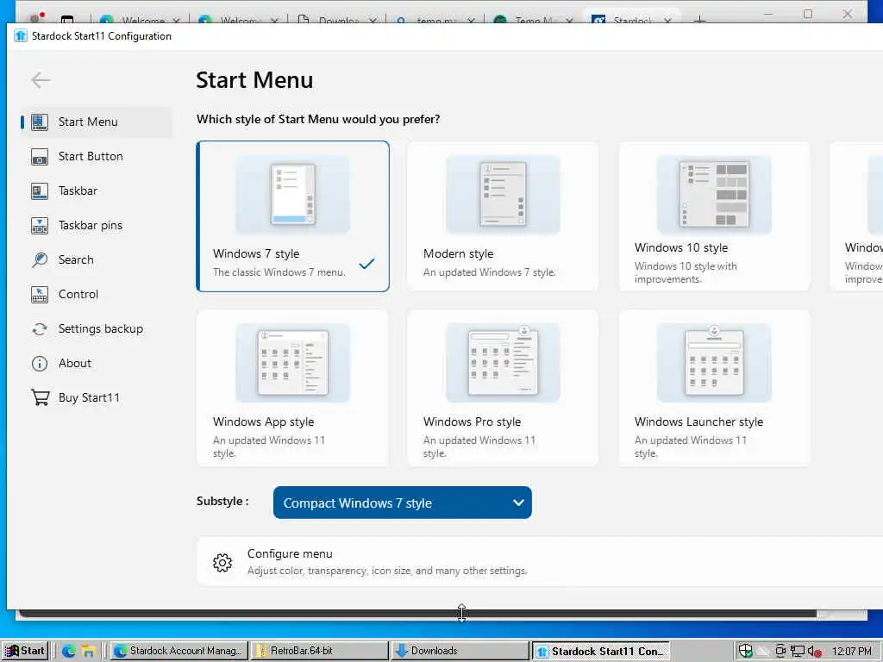Click the security shield tray icon
Image resolution: width=883 pixels, height=662 pixels.
coord(745,651)
